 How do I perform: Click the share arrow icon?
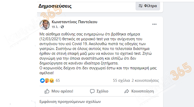[x=127, y=91]
